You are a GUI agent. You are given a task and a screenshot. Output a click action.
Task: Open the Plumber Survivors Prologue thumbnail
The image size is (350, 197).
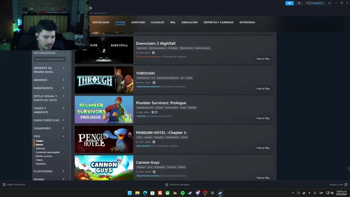tap(104, 109)
